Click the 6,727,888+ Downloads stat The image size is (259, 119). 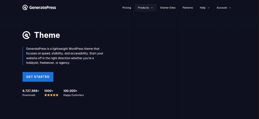click(x=31, y=93)
